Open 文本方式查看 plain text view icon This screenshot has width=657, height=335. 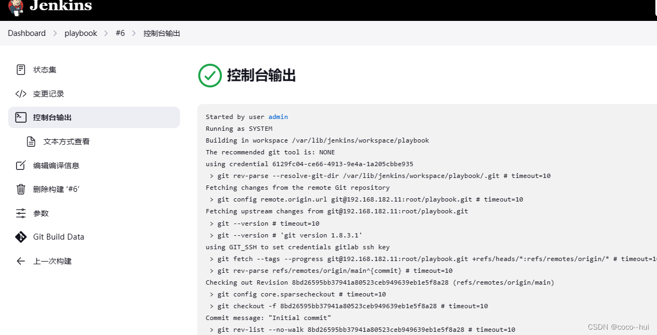[31, 141]
